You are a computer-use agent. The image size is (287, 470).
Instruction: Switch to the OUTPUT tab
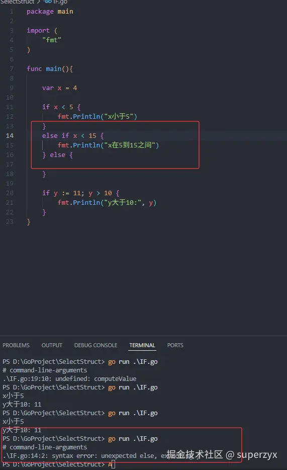52,345
